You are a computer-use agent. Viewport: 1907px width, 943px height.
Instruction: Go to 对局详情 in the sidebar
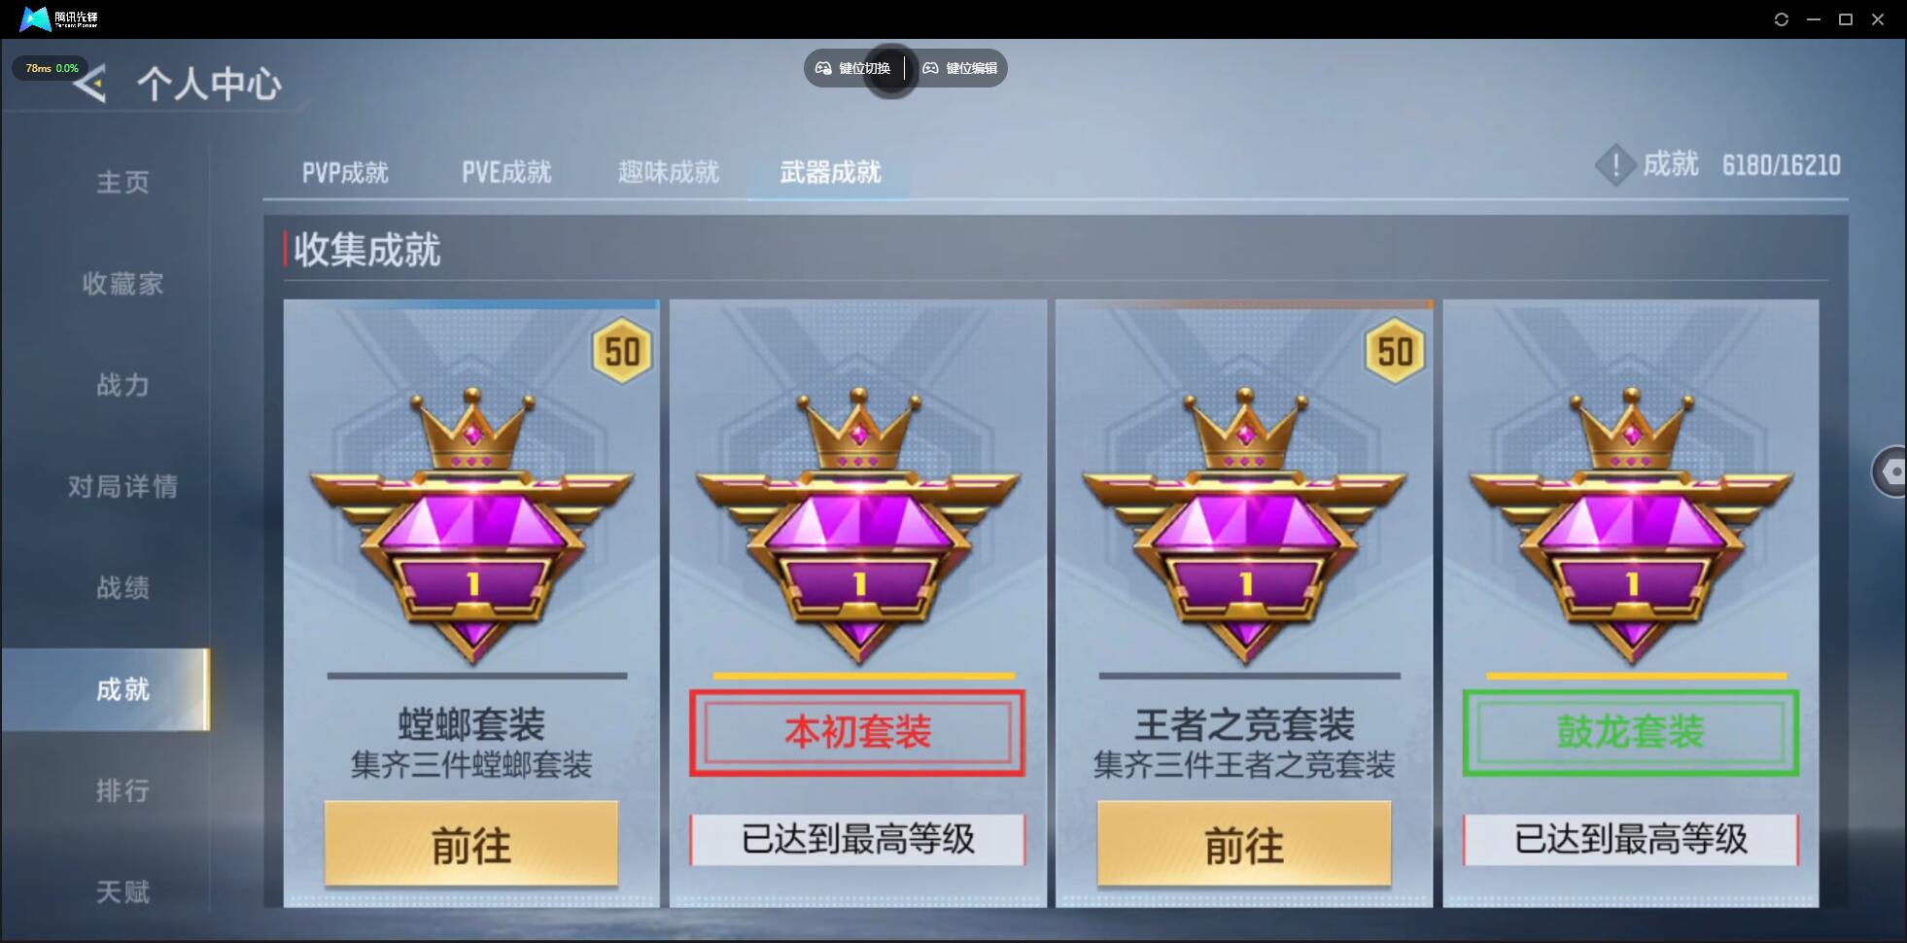click(122, 486)
